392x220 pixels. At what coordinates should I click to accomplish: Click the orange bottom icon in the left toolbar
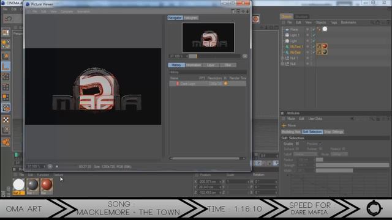(6, 142)
